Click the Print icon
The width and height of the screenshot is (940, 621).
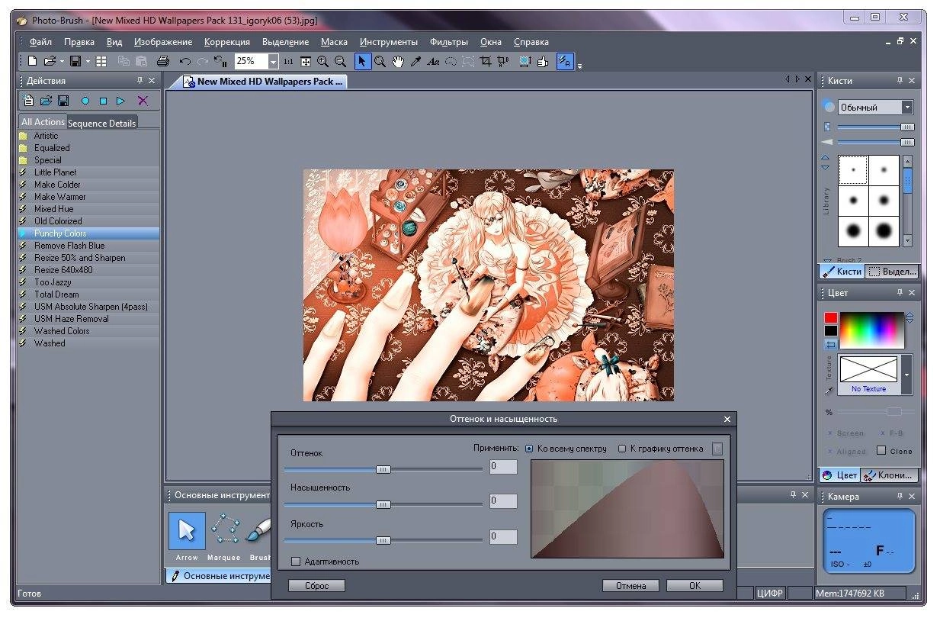(x=162, y=62)
